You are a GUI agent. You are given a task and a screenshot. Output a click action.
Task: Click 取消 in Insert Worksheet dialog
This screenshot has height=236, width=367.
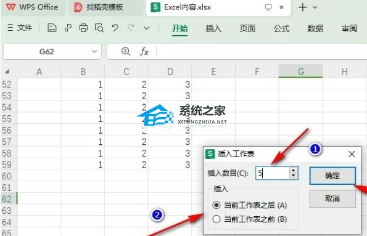[x=332, y=198]
